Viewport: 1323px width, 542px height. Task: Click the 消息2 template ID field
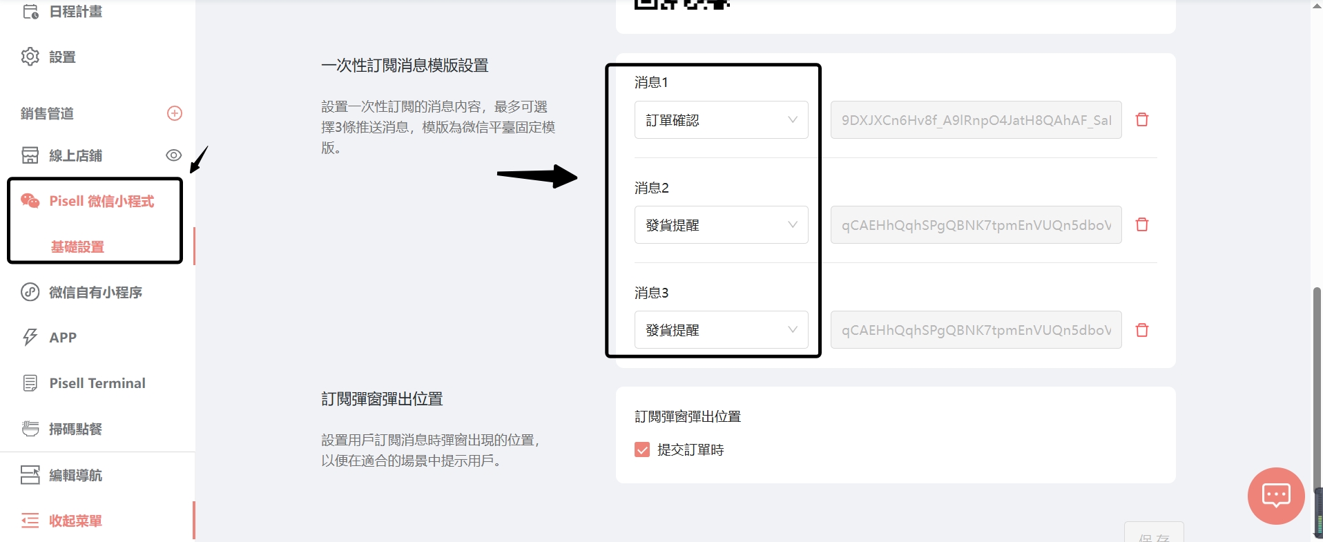point(976,225)
